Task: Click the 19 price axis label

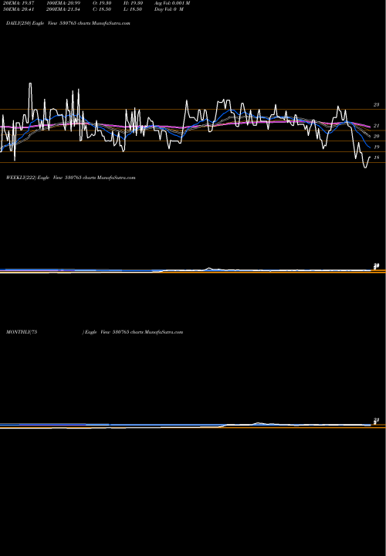Action: 377,147
